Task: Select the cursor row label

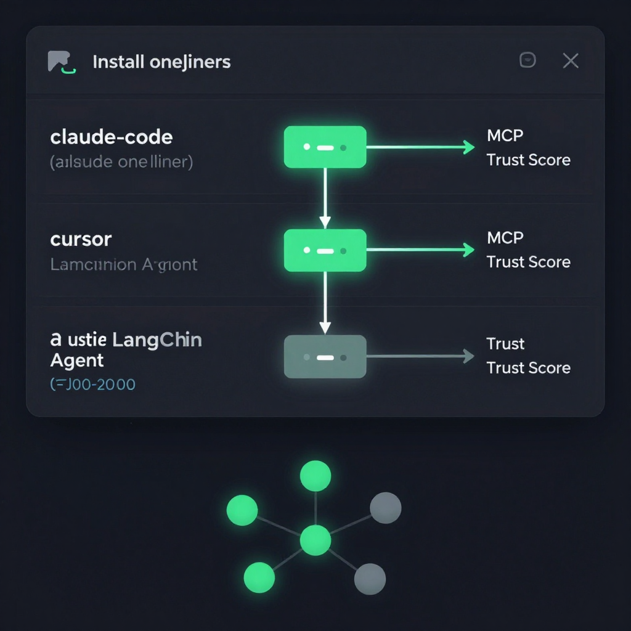Action: pos(81,240)
